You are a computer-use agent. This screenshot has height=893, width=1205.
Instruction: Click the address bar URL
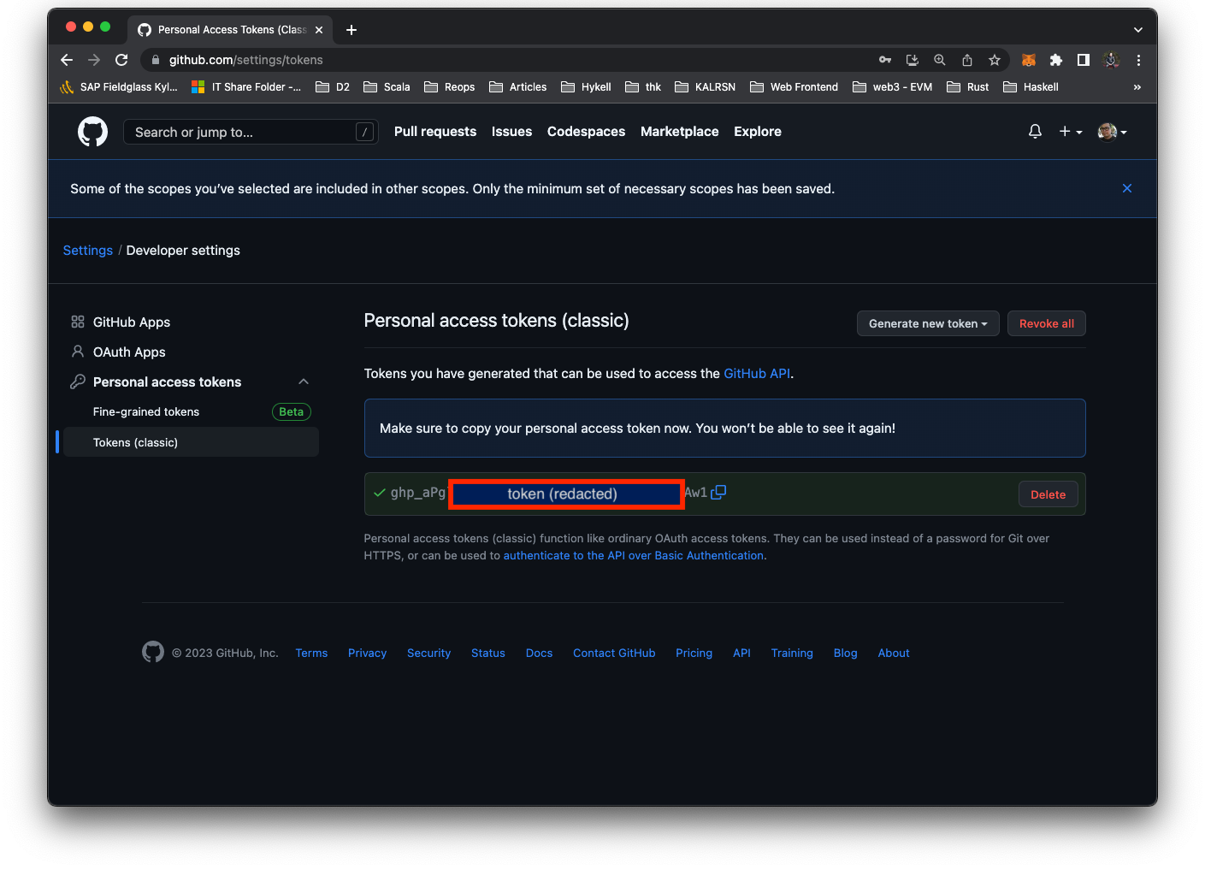[x=246, y=60]
